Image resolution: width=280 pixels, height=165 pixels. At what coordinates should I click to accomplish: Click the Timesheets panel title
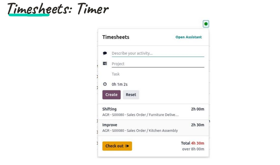point(116,37)
